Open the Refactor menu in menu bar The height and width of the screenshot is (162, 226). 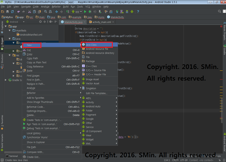click(x=56, y=7)
